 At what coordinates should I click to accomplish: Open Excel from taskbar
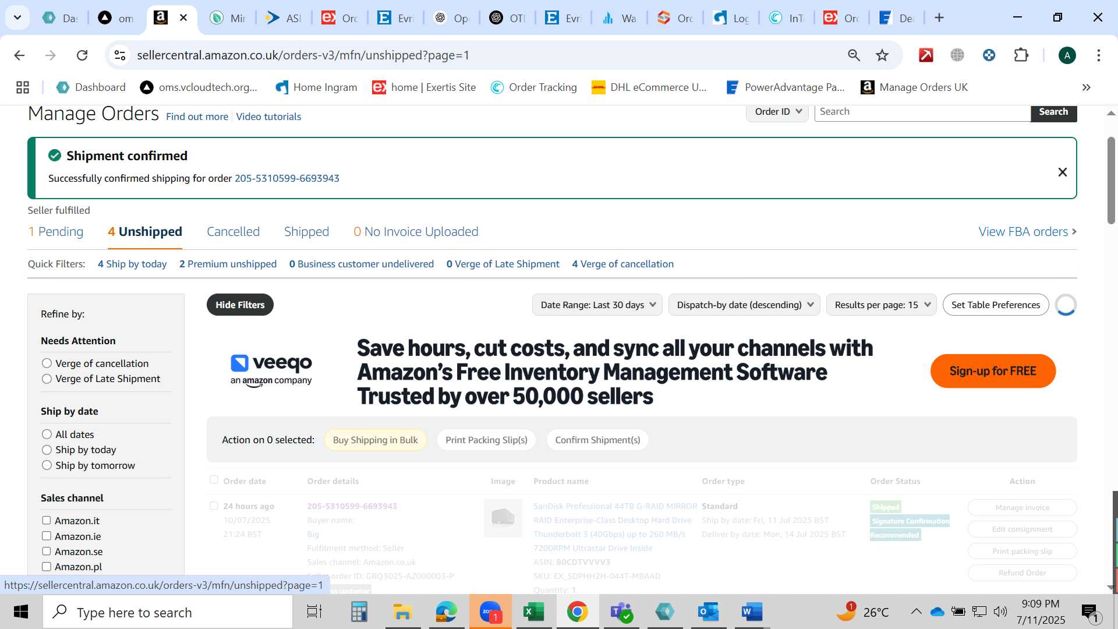pyautogui.click(x=533, y=612)
